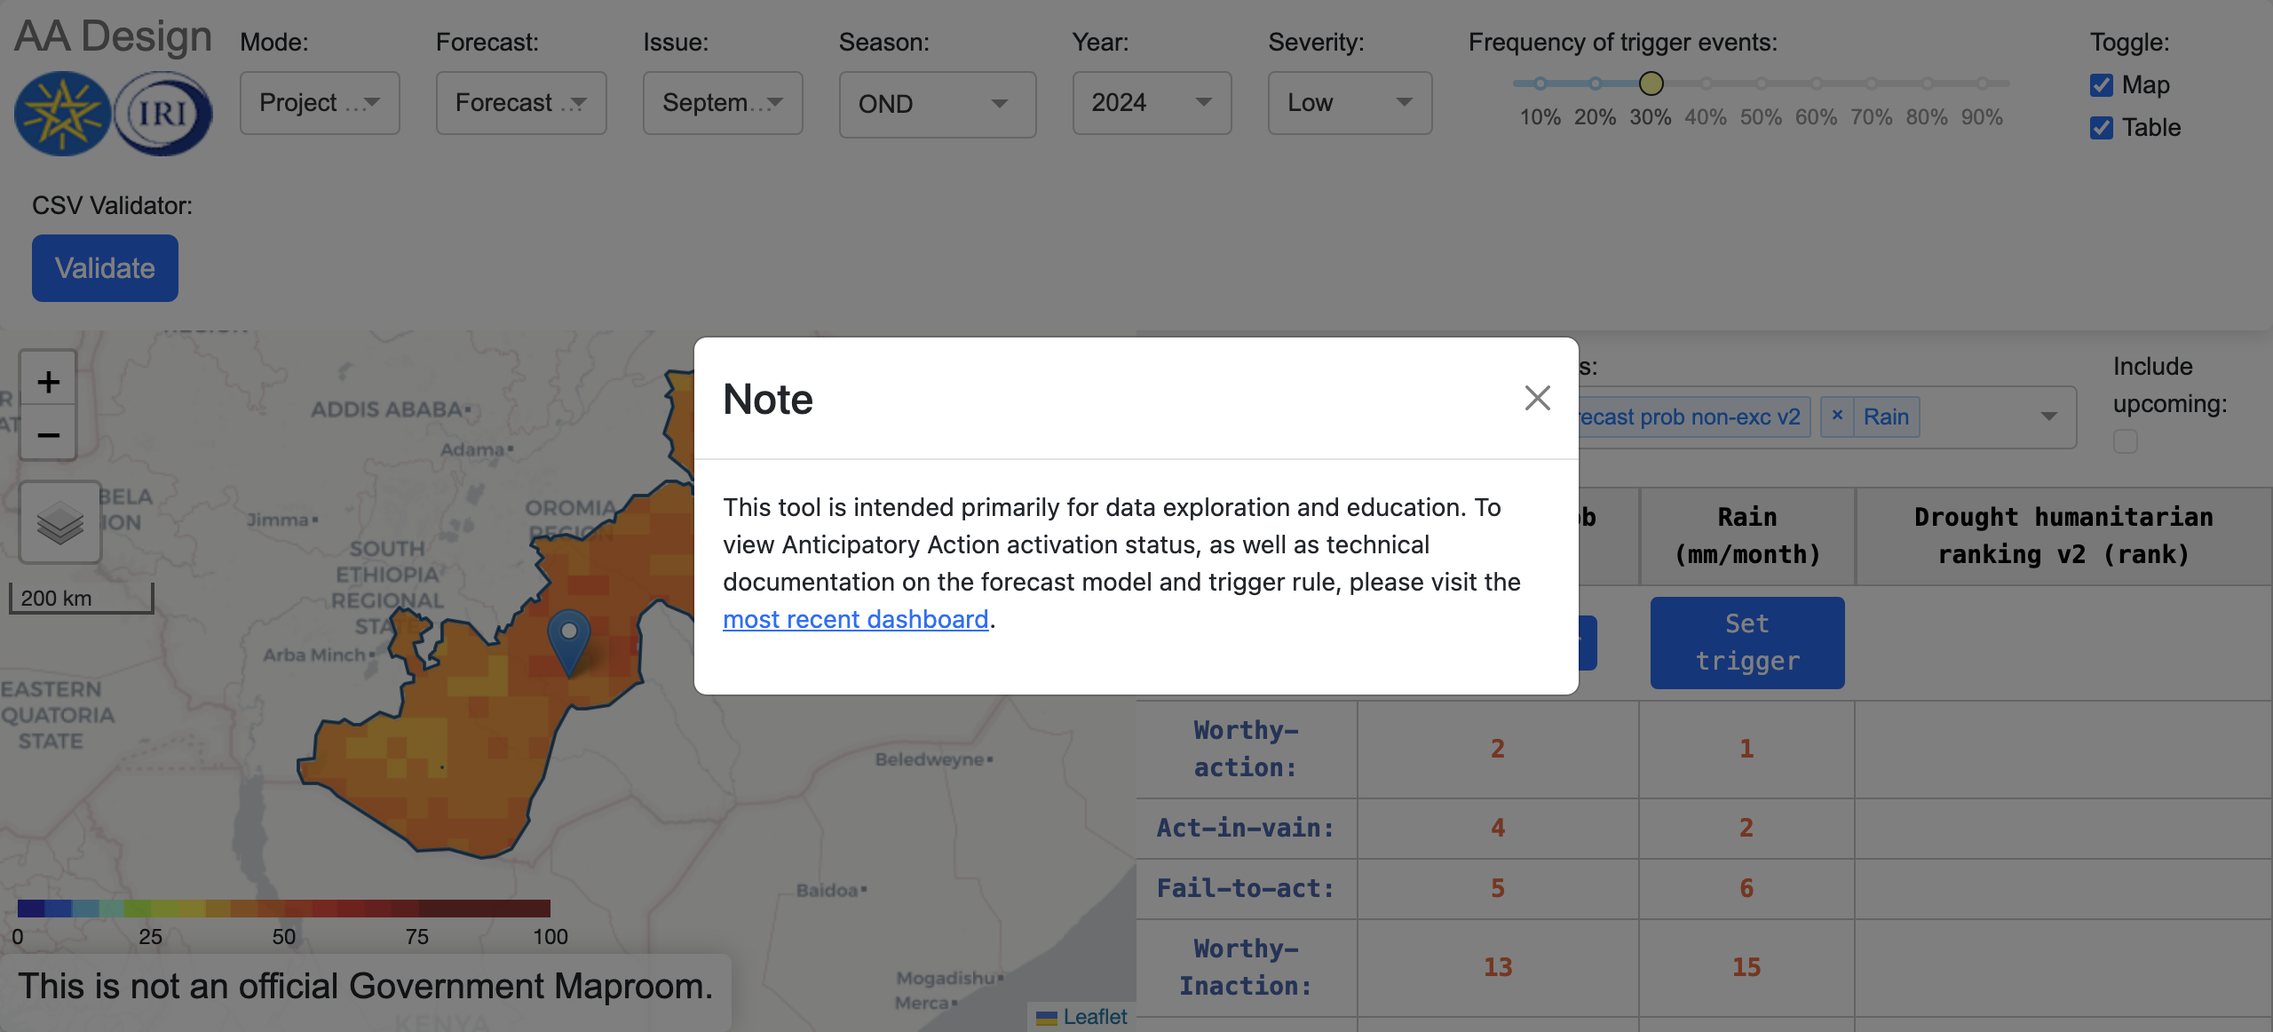Remove the Rain variable tag

click(x=1838, y=416)
